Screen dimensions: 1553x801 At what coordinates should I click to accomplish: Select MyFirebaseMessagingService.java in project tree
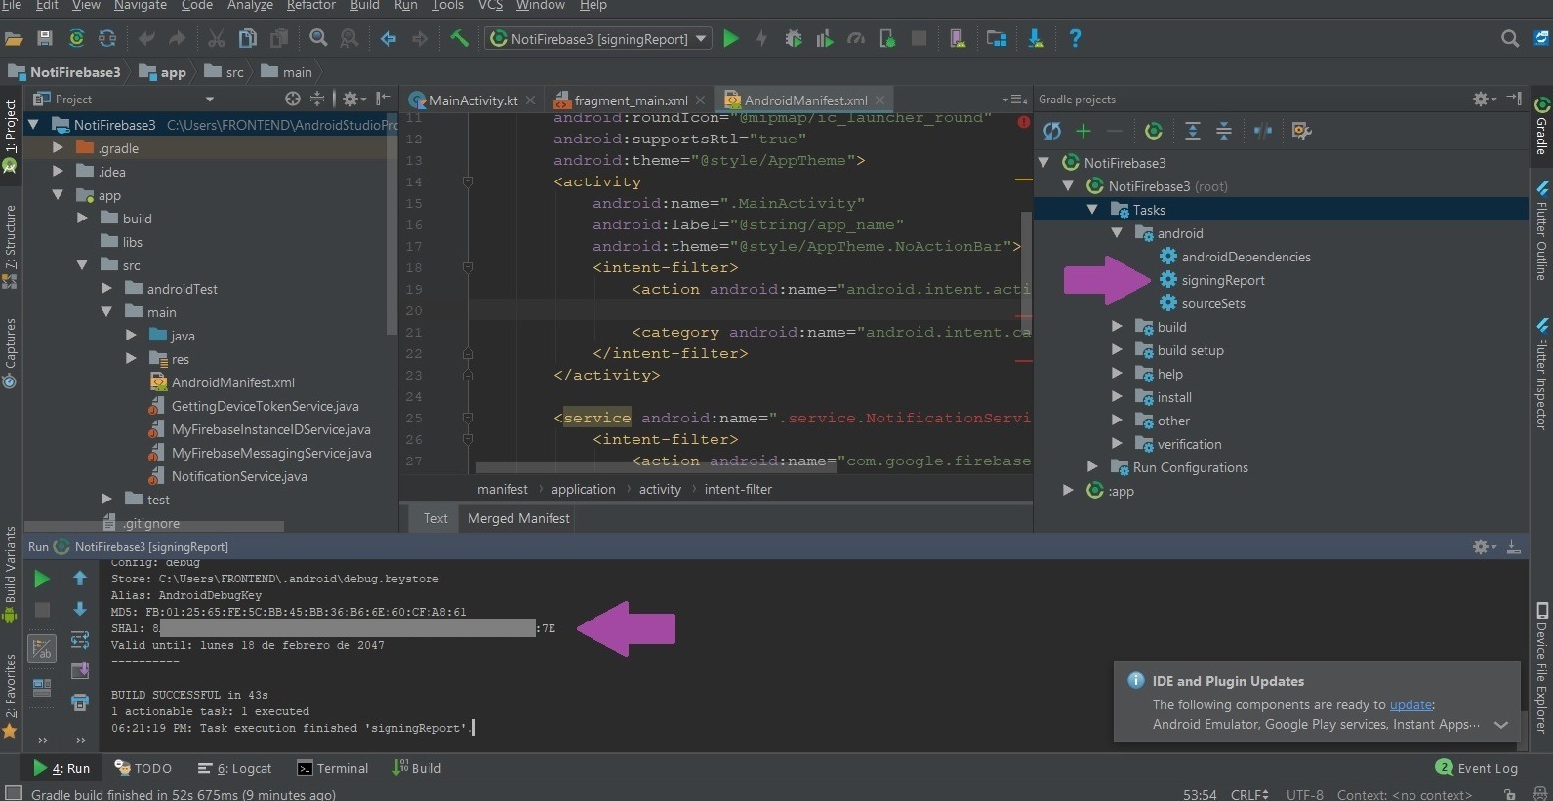pos(271,453)
